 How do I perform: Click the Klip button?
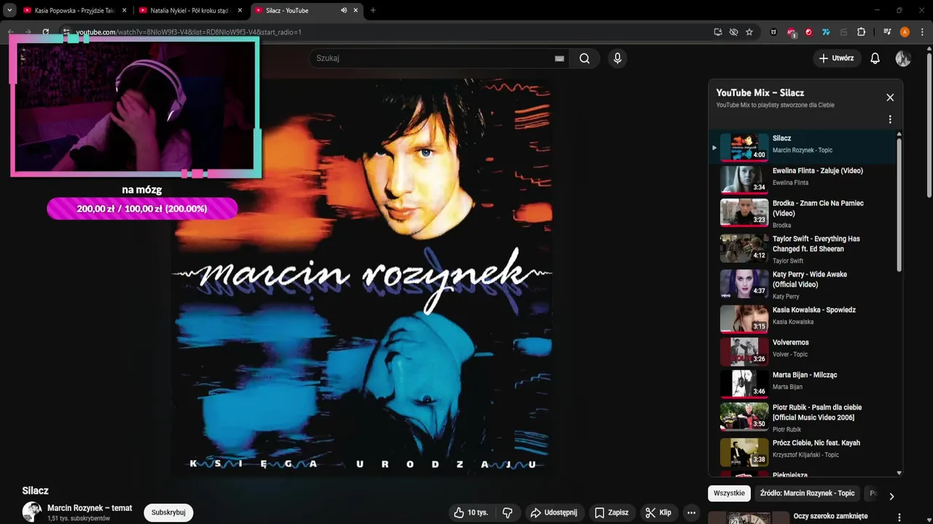tap(658, 512)
